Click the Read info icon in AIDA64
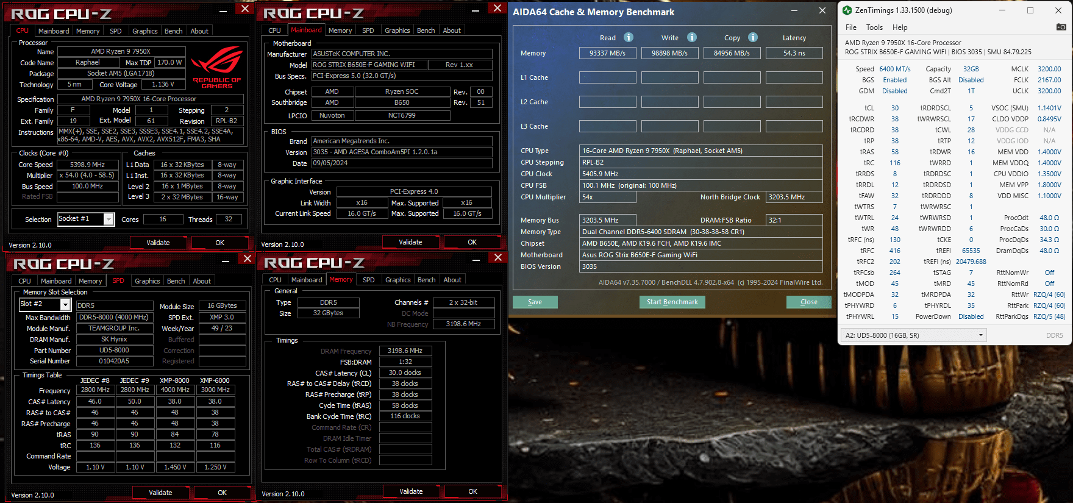1073x503 pixels. (629, 37)
